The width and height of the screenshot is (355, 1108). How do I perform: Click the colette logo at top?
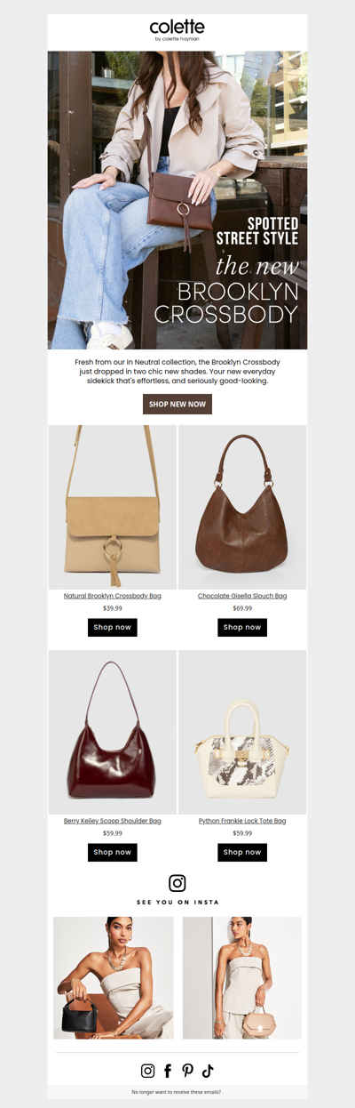coord(177,30)
